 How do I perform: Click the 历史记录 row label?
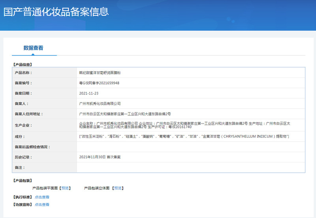(23, 157)
